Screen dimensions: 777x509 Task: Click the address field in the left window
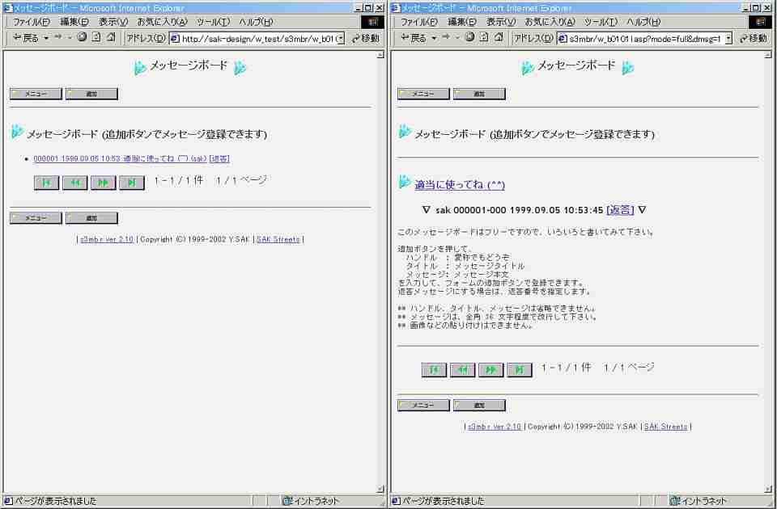tap(257, 38)
